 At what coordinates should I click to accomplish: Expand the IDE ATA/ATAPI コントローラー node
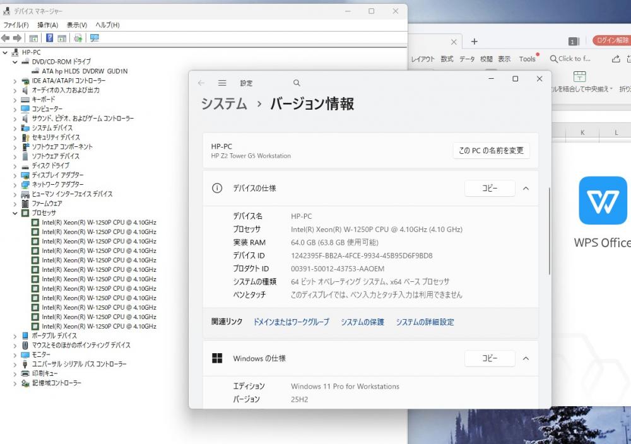click(x=15, y=81)
